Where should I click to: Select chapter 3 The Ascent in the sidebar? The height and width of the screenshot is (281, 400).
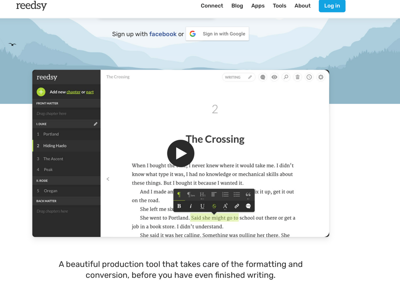(x=53, y=159)
